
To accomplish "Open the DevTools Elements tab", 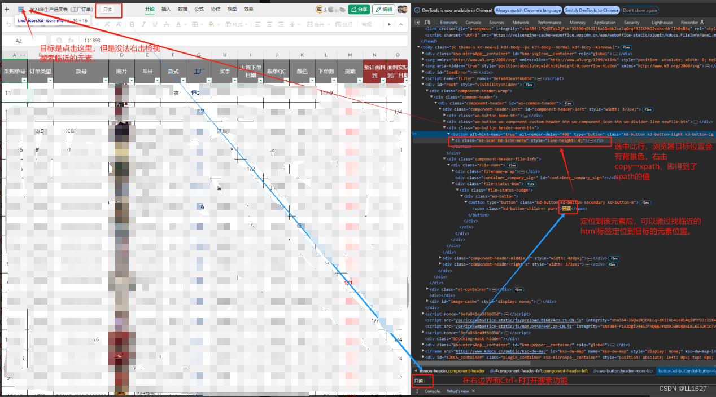I will pyautogui.click(x=448, y=23).
